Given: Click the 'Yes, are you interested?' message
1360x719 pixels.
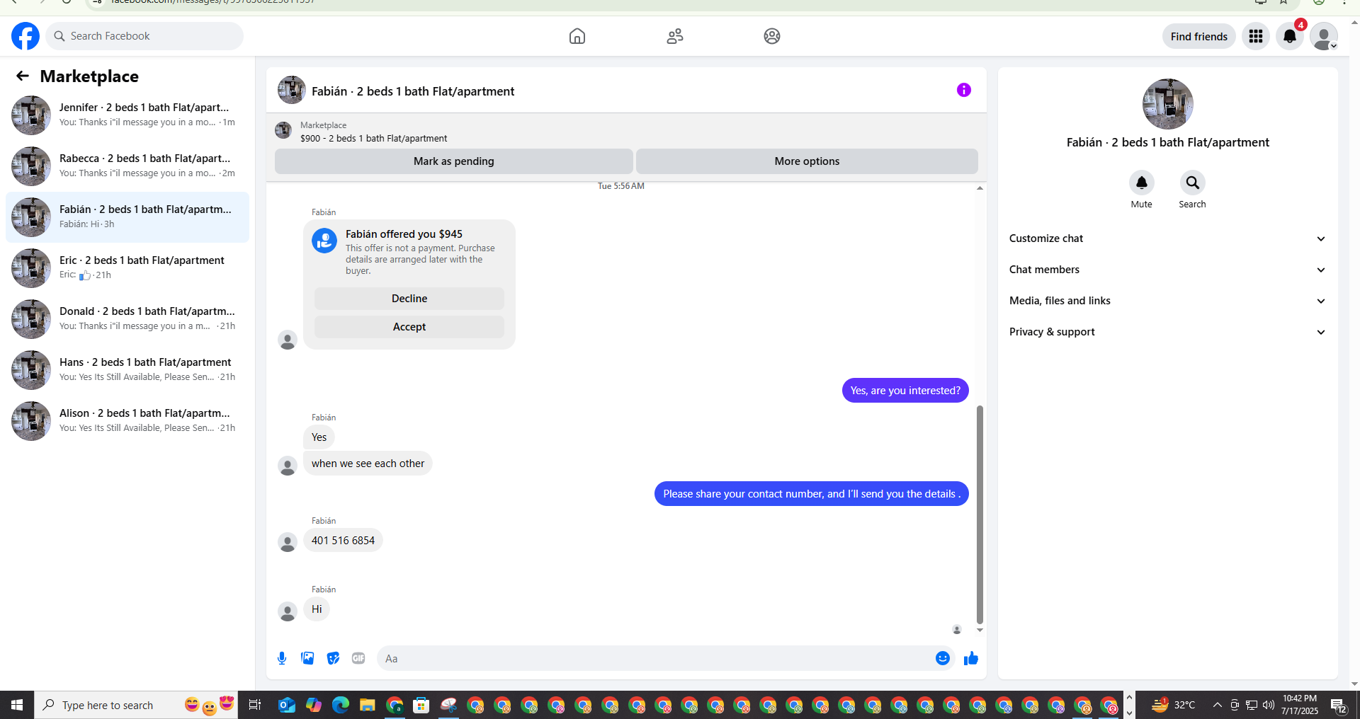Looking at the screenshot, I should coord(905,391).
